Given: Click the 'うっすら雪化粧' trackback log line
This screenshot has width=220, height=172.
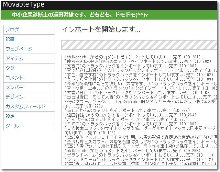Looking at the screenshot, I should tap(139, 79).
